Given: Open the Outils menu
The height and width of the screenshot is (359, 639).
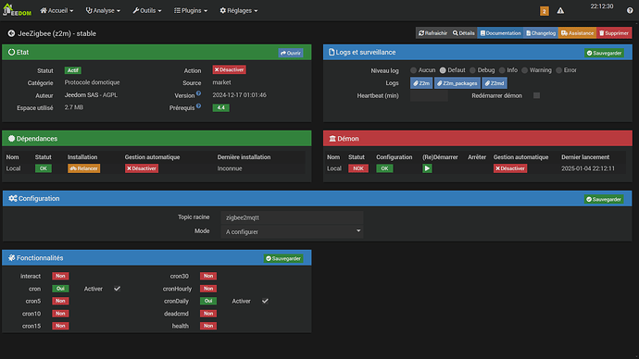Looking at the screenshot, I should pyautogui.click(x=146, y=10).
